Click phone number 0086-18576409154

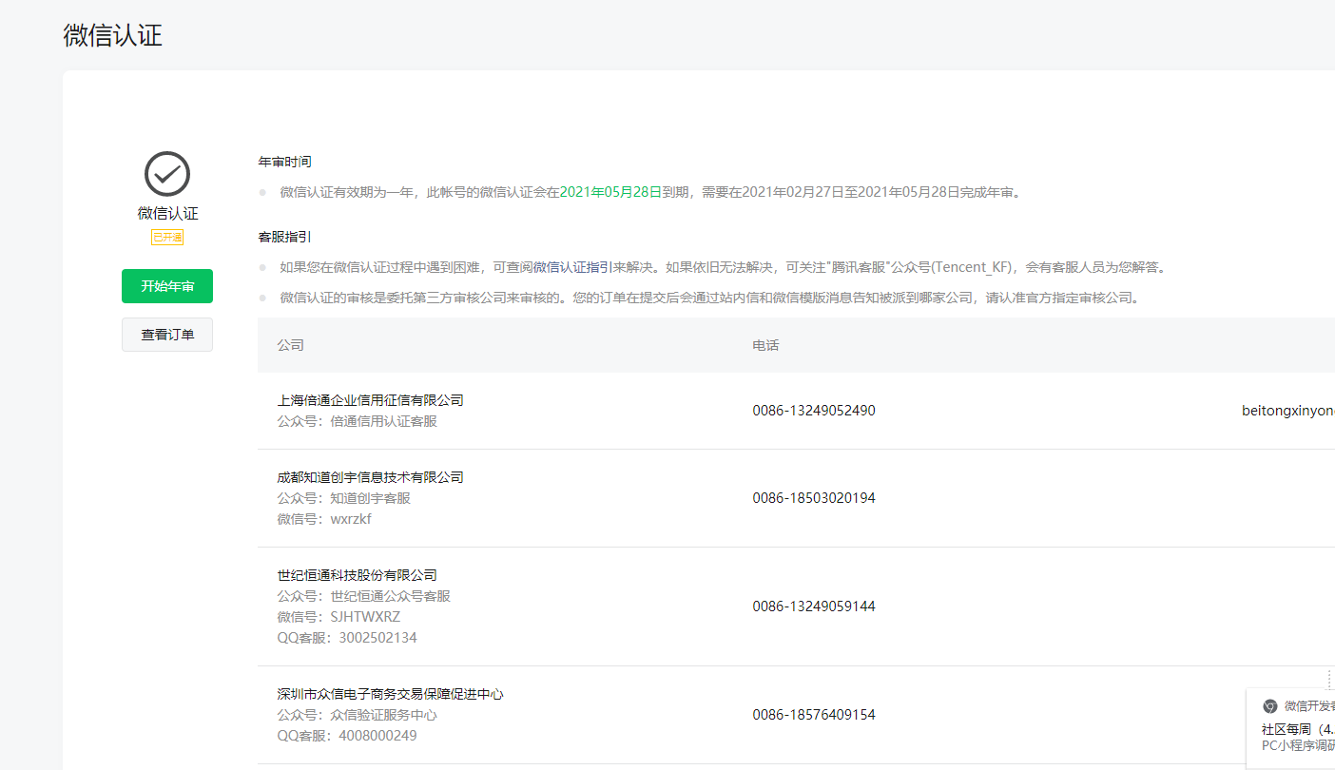(814, 715)
